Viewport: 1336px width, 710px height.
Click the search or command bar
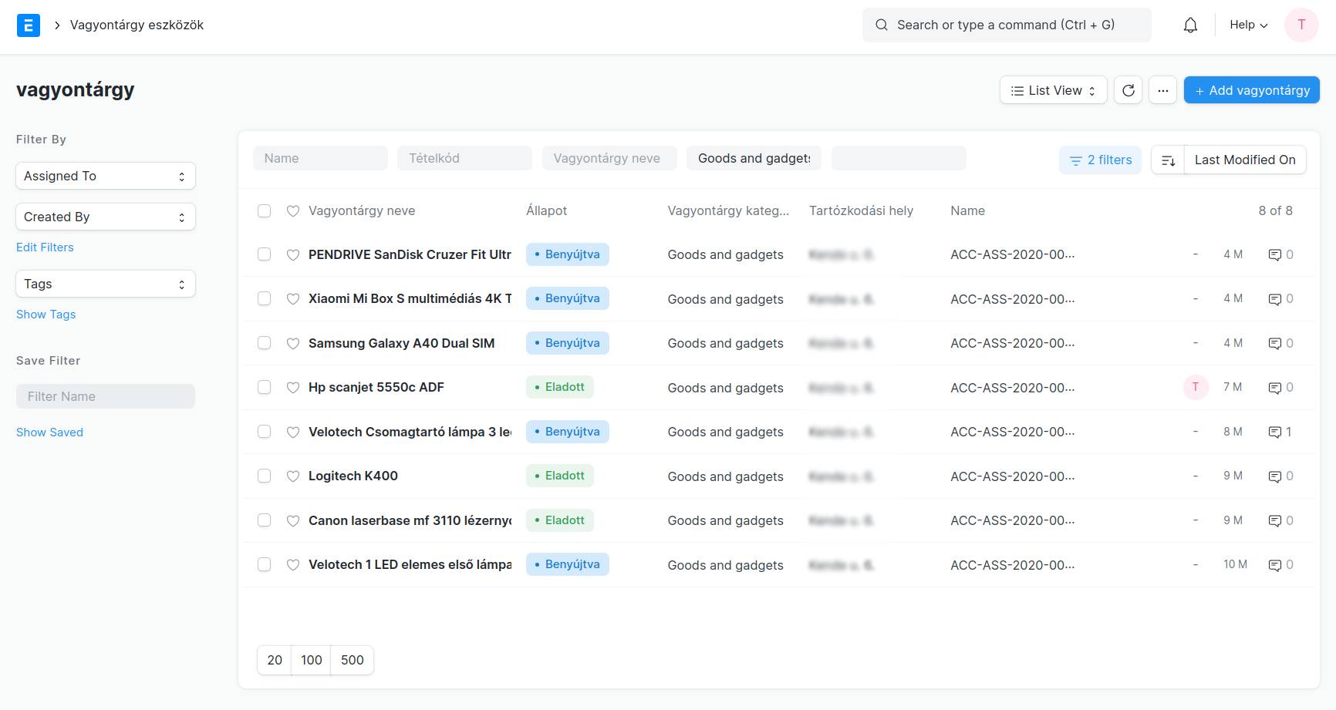click(1006, 25)
